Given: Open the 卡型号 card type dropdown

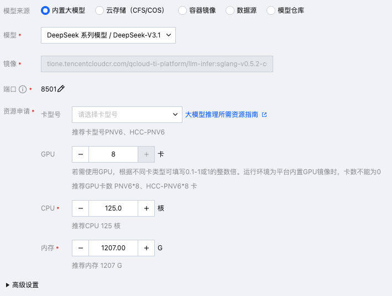Looking at the screenshot, I should point(127,115).
